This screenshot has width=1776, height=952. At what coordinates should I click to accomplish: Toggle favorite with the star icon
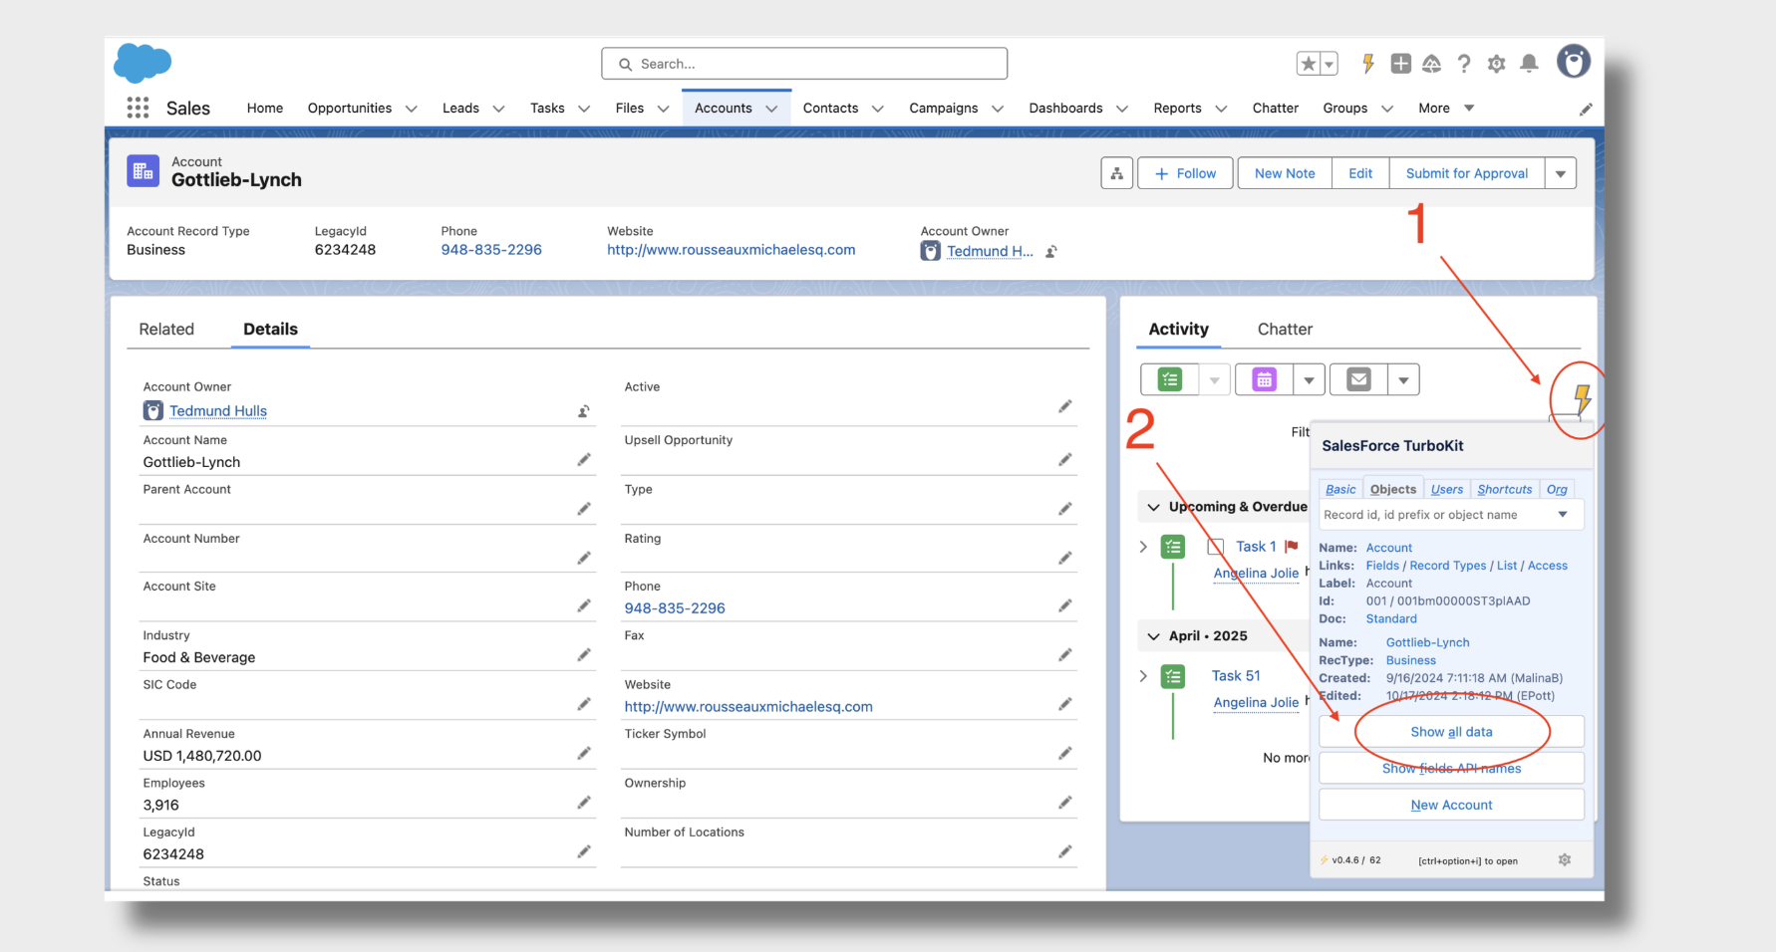tap(1307, 63)
